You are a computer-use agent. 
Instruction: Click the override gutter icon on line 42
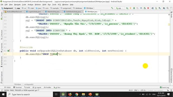8,51
